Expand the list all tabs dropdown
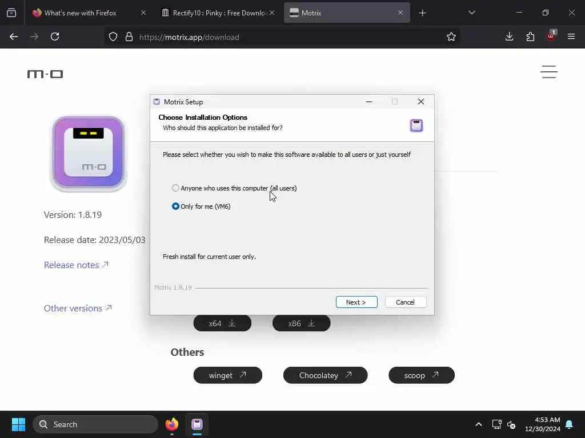Screen dimensions: 585x438 (x=471, y=13)
